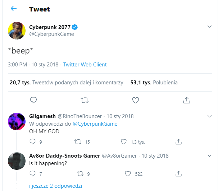Viewport: 218px width, 191px height.
Task: Go back using the blue arrow
Action: pyautogui.click(x=14, y=9)
